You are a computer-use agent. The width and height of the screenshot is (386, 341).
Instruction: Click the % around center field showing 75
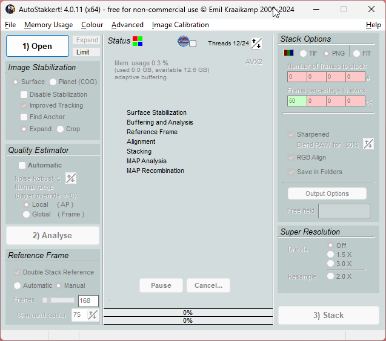click(79, 315)
